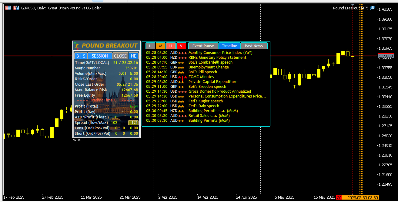Click the 1.40385 price scale label
This screenshot has width=398, height=202.
pos(386,9)
